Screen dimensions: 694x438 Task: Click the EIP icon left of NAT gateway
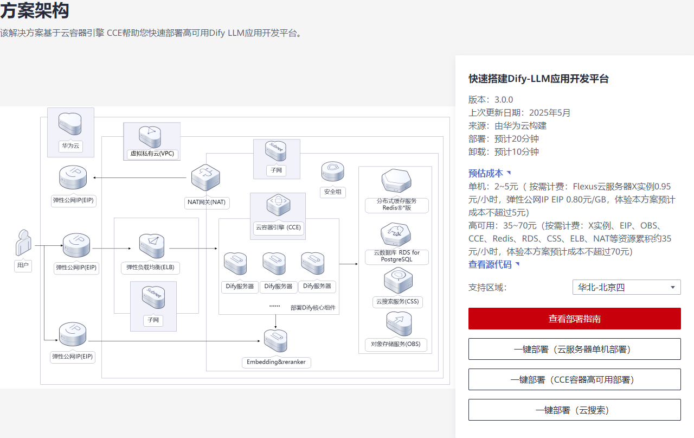tap(73, 178)
